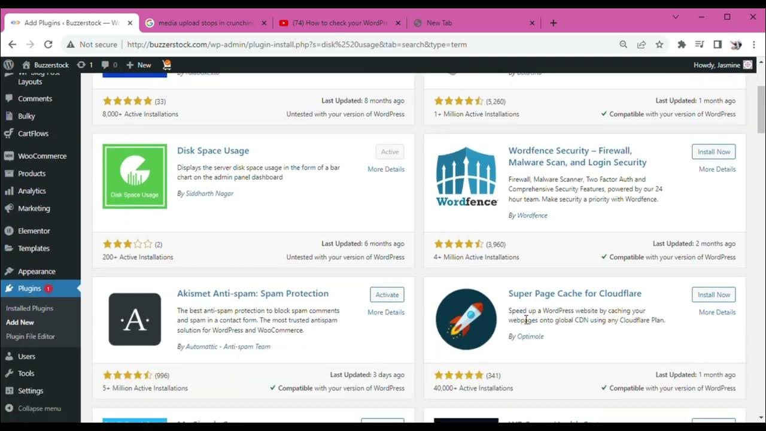Close the New Tab tab
The image size is (766, 431).
(x=532, y=23)
